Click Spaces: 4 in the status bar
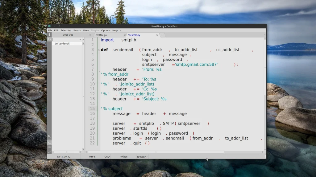The height and width of the screenshot is (177, 316). (x=142, y=157)
